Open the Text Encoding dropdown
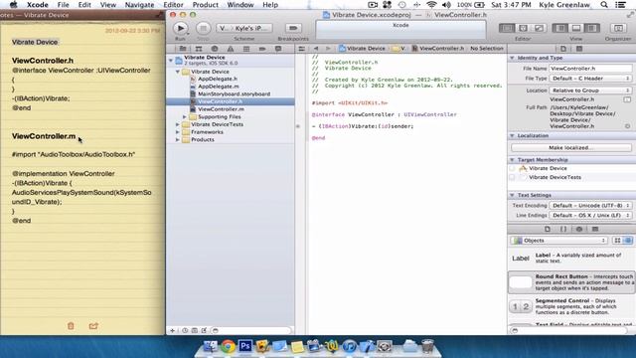Image resolution: width=636 pixels, height=358 pixels. tap(590, 206)
